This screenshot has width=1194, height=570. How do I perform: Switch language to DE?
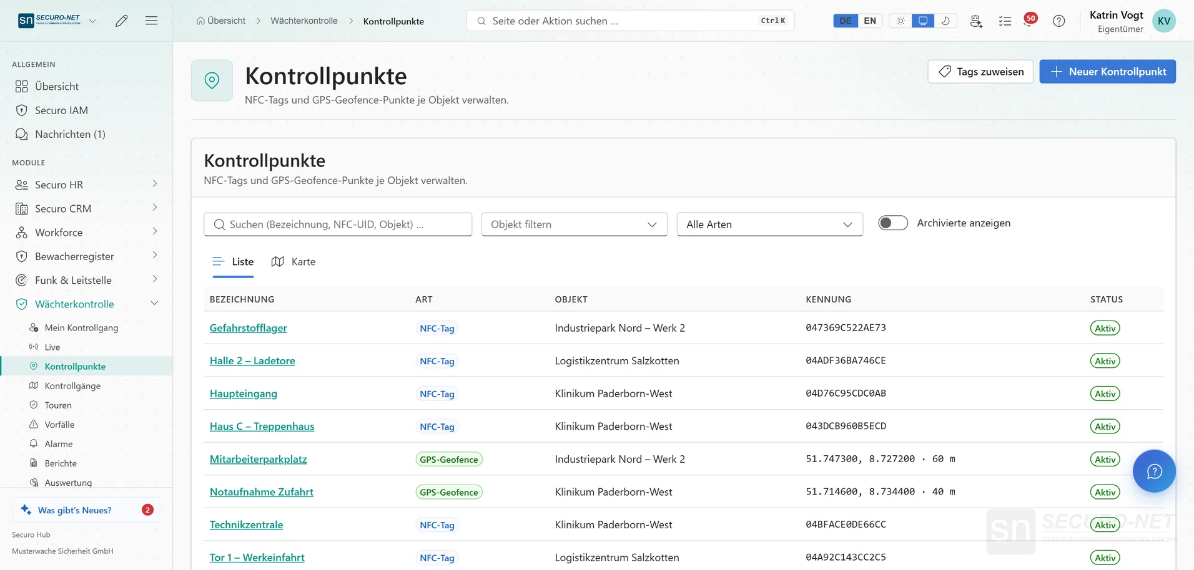tap(846, 21)
